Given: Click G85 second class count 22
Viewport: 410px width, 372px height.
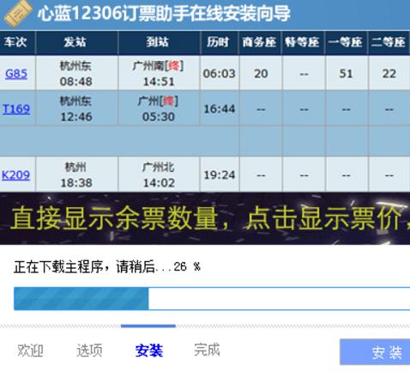Looking at the screenshot, I should [389, 74].
